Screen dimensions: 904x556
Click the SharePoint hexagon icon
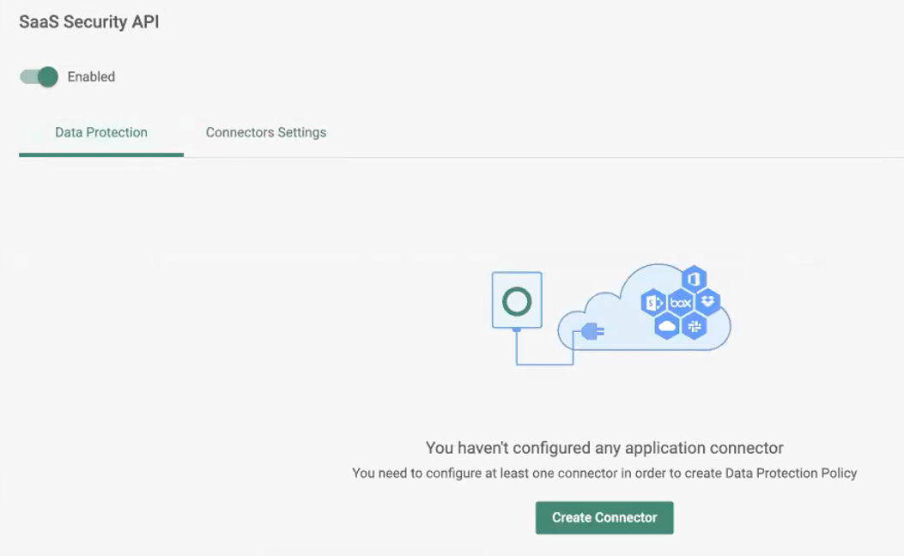pyautogui.click(x=654, y=302)
